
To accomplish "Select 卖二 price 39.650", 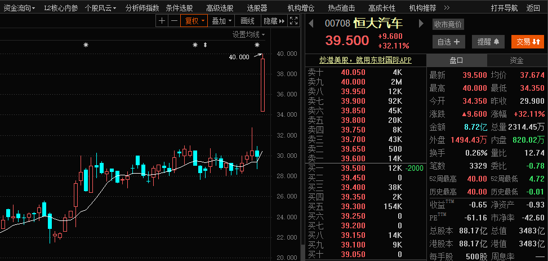I will (x=353, y=149).
